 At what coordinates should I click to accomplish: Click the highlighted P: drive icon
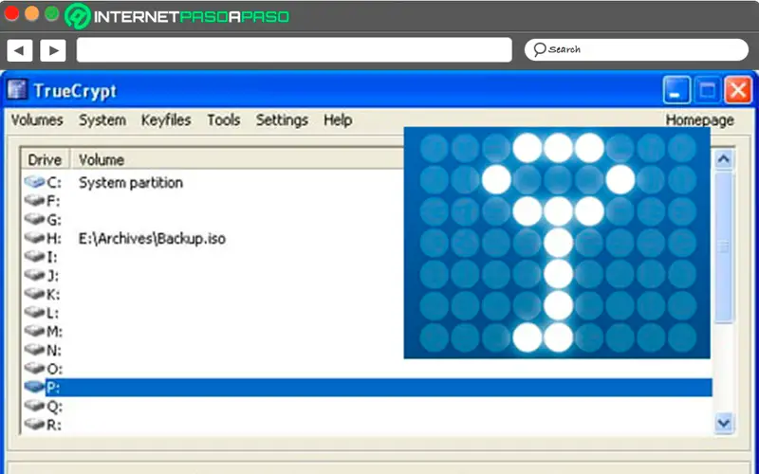click(x=34, y=387)
